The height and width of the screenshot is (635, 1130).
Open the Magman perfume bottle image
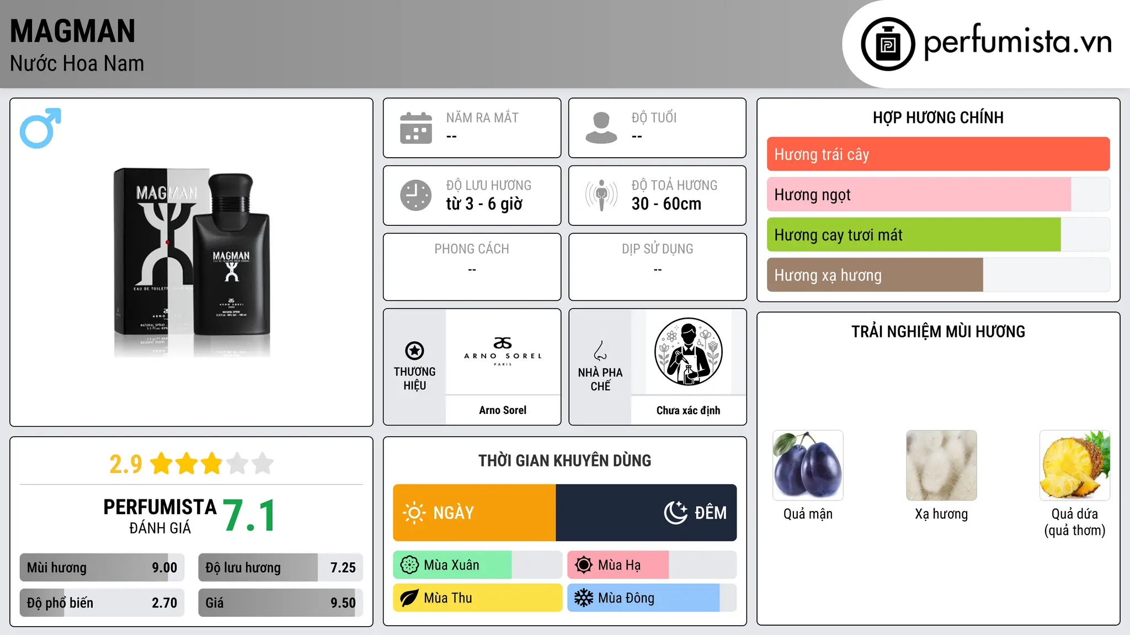(x=191, y=262)
